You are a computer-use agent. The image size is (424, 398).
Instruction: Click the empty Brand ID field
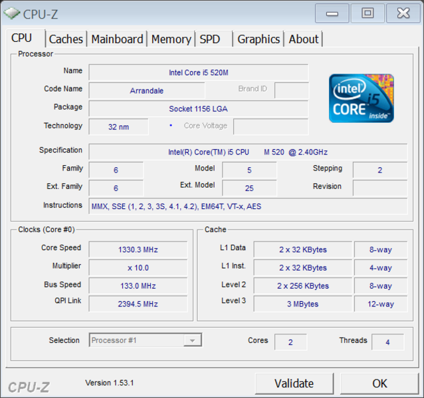(x=291, y=90)
